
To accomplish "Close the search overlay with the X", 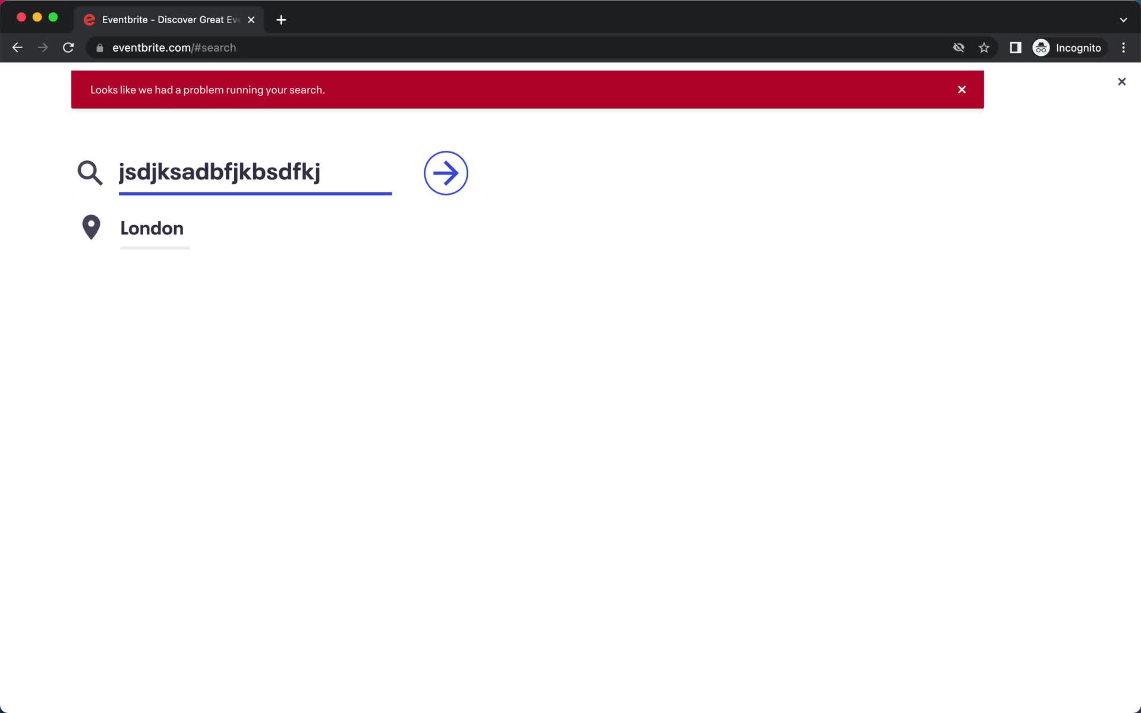I will [1121, 81].
